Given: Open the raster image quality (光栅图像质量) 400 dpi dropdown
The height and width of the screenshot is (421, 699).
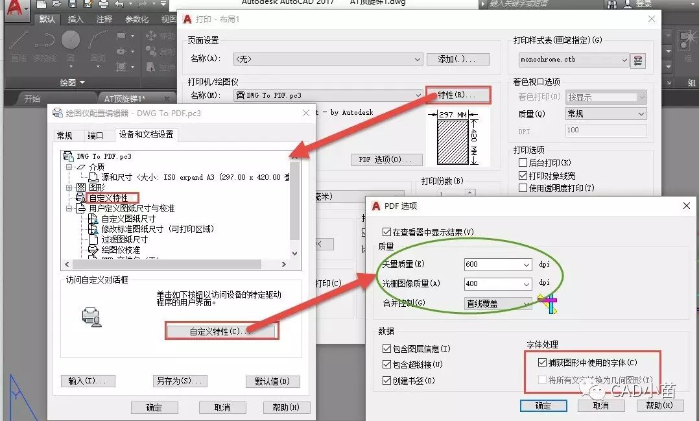Looking at the screenshot, I should coord(498,283).
